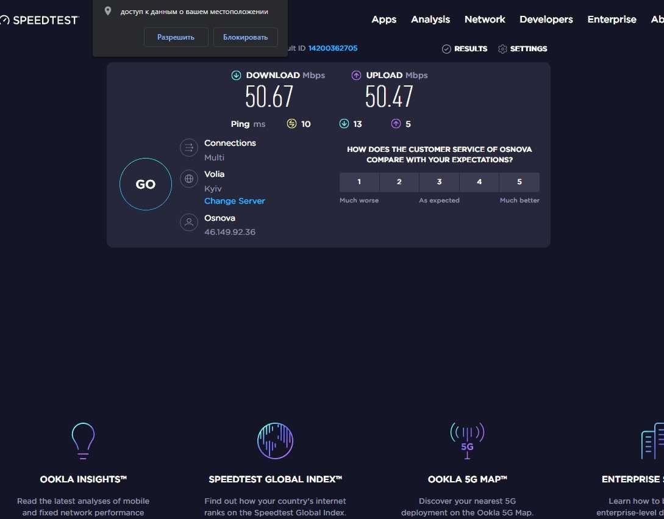Viewport: 664px width, 519px height.
Task: Click the Osnova provider name
Action: coord(220,218)
